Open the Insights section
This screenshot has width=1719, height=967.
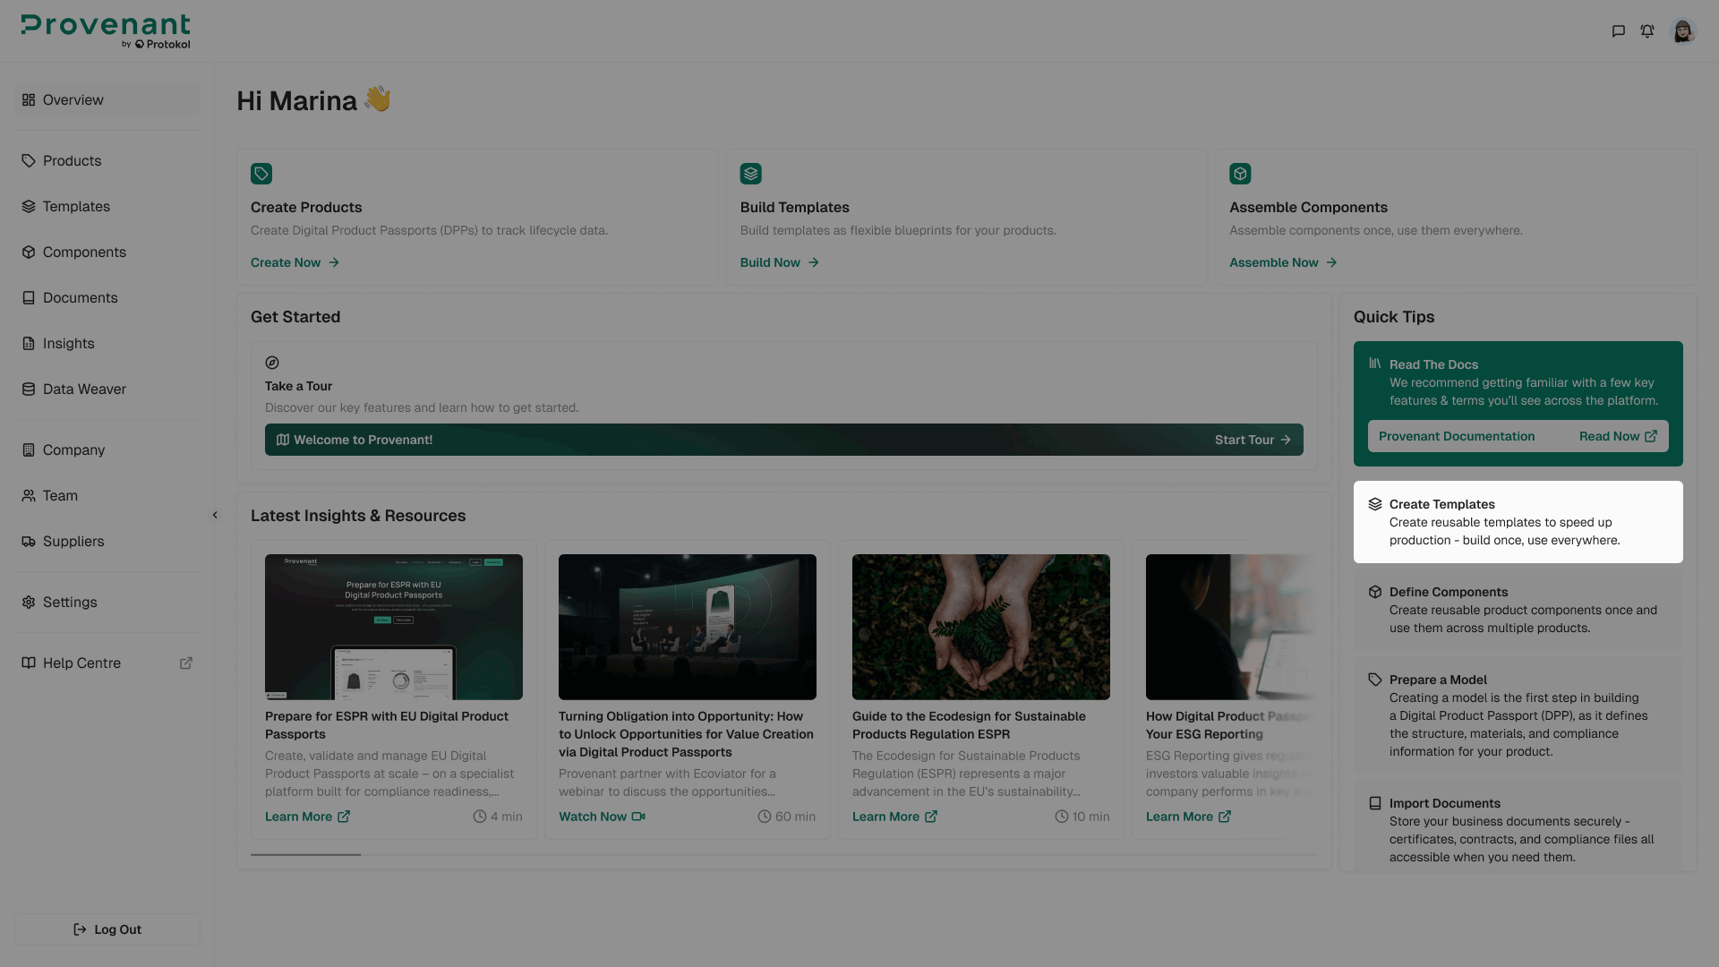(x=107, y=344)
